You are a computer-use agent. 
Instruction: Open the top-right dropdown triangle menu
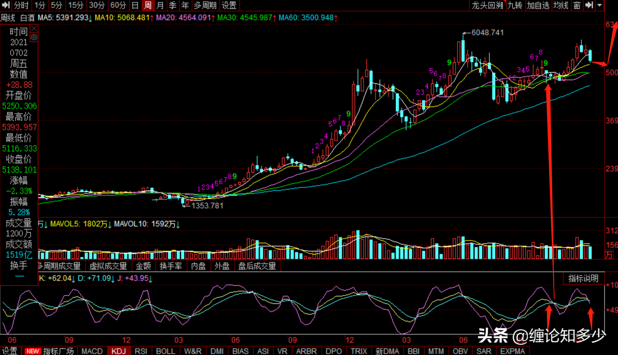[600, 5]
